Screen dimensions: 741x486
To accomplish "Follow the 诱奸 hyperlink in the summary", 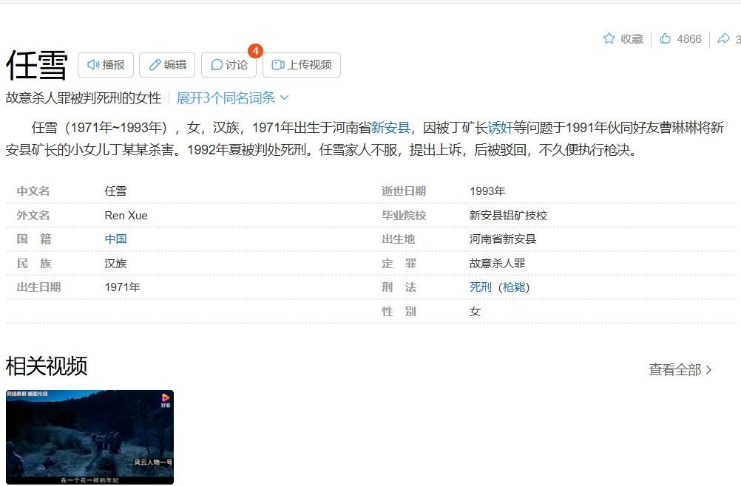I will pyautogui.click(x=500, y=128).
